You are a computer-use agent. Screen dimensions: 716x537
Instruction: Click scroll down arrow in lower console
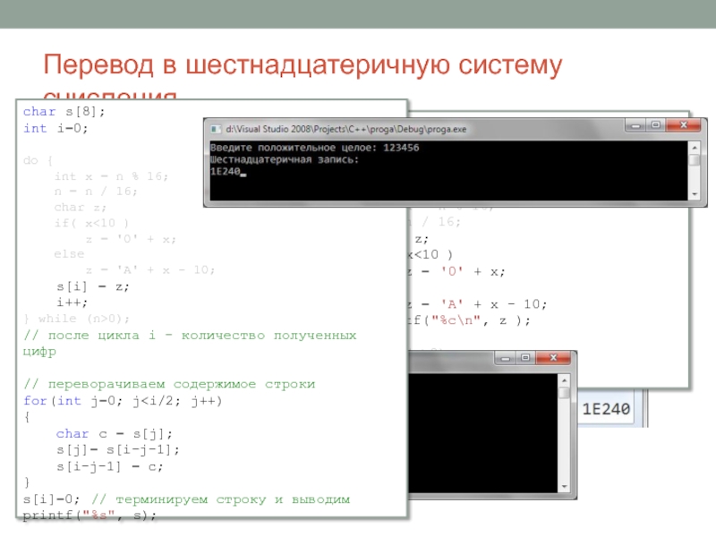[x=565, y=486]
